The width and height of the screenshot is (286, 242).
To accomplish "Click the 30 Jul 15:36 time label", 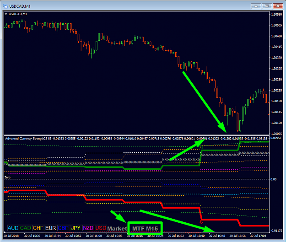I will point(32,236).
